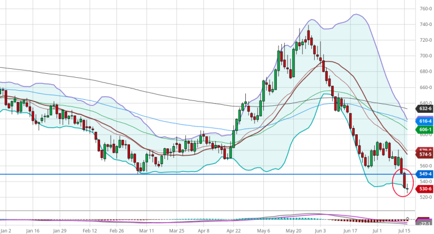This screenshot has height=234, width=434.
Task: Click the 530-6 red last price tag
Action: click(x=425, y=189)
